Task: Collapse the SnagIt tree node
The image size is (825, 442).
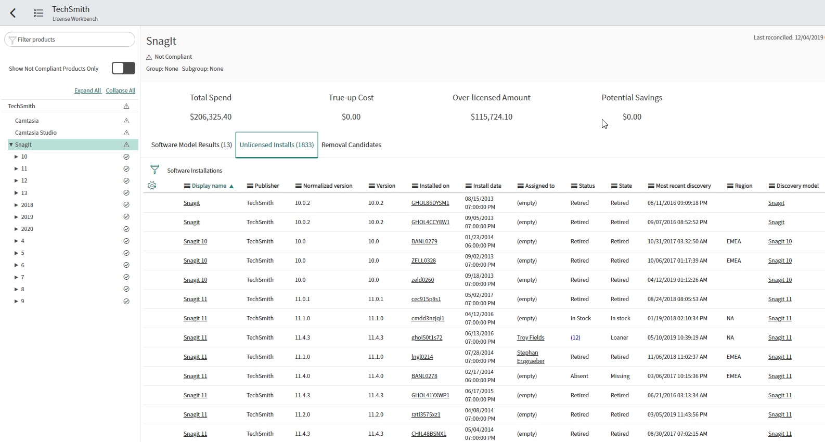Action: pos(11,145)
